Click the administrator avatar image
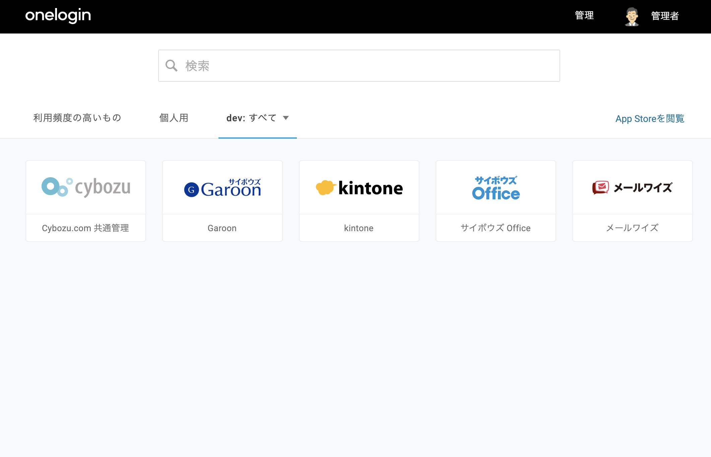This screenshot has height=457, width=711. (632, 16)
